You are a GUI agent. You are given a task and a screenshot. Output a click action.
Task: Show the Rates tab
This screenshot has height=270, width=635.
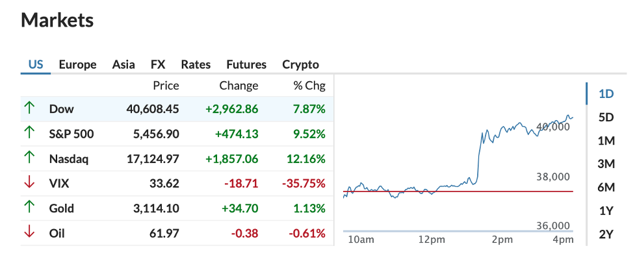click(196, 64)
